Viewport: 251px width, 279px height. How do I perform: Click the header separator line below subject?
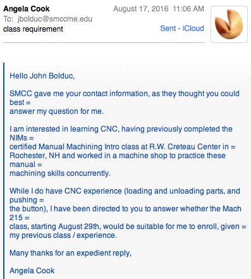tap(104, 42)
